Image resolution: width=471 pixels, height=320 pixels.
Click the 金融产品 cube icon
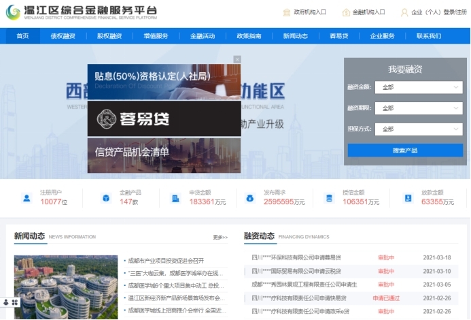[x=106, y=198]
